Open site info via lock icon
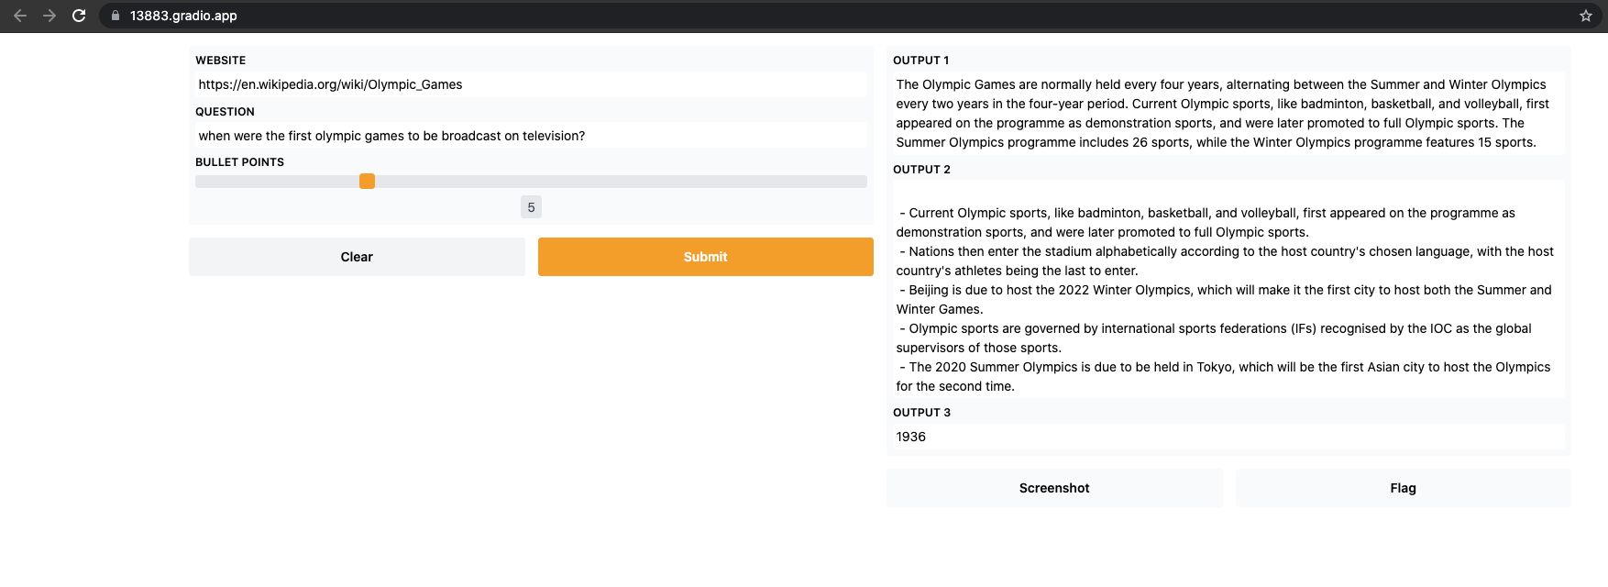This screenshot has width=1608, height=587. pos(116,16)
